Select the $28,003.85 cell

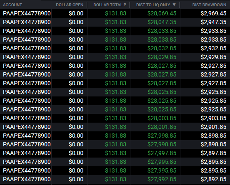coord(162,118)
